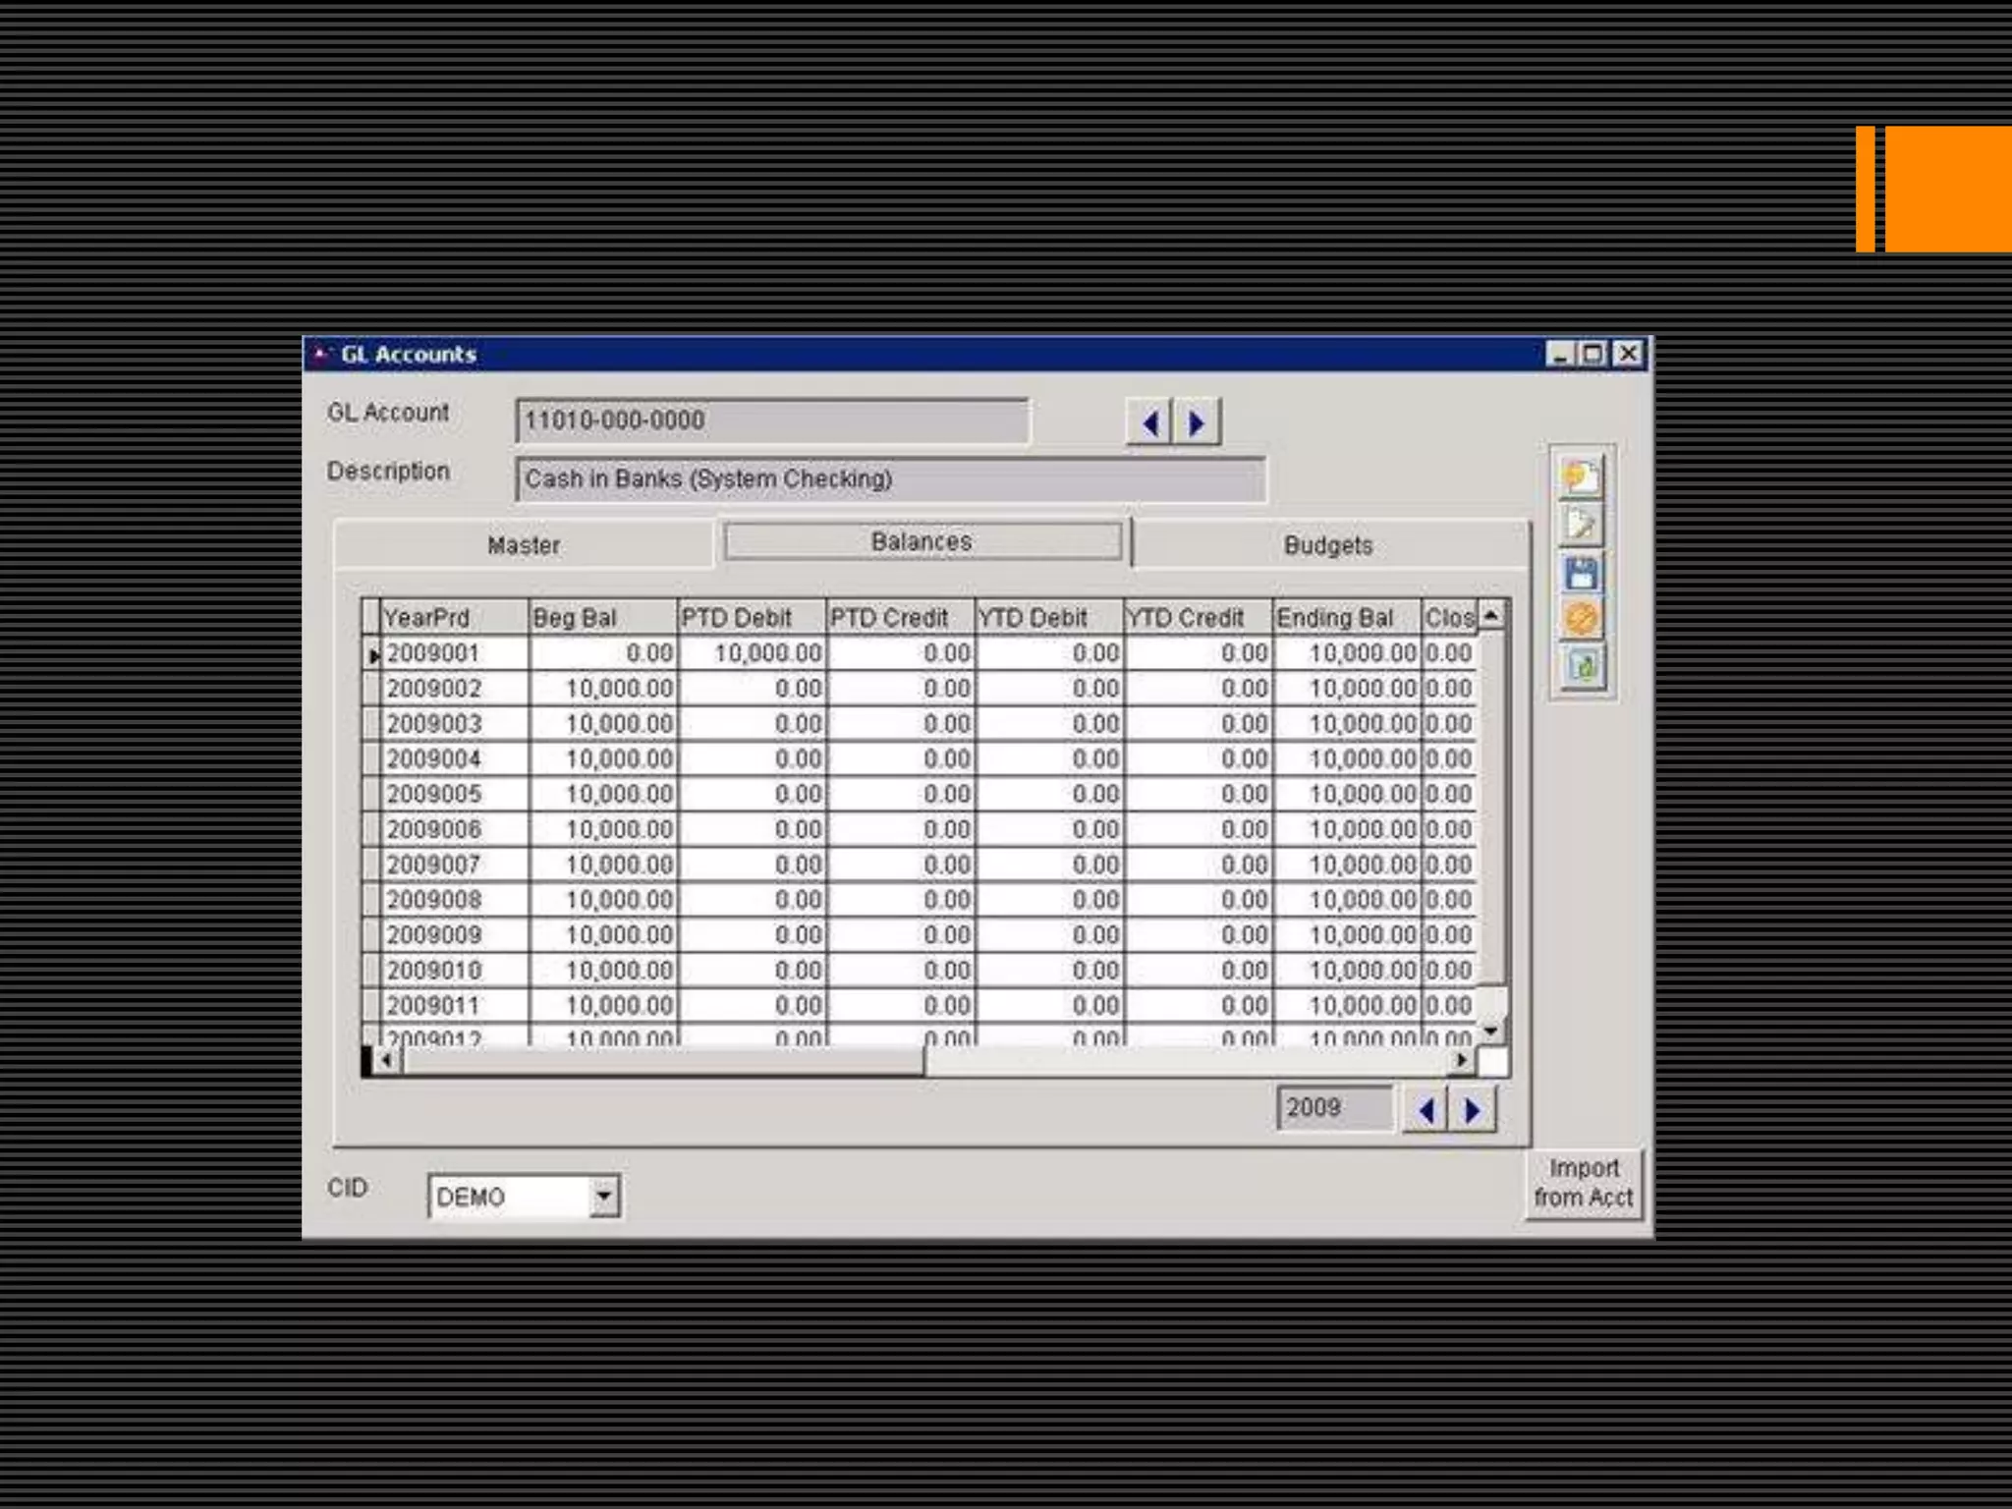
Task: Click the Description field Cash in Banks
Action: 889,479
